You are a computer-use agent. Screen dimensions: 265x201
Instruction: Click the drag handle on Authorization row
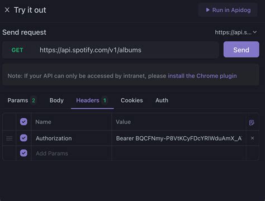[x=10, y=138]
